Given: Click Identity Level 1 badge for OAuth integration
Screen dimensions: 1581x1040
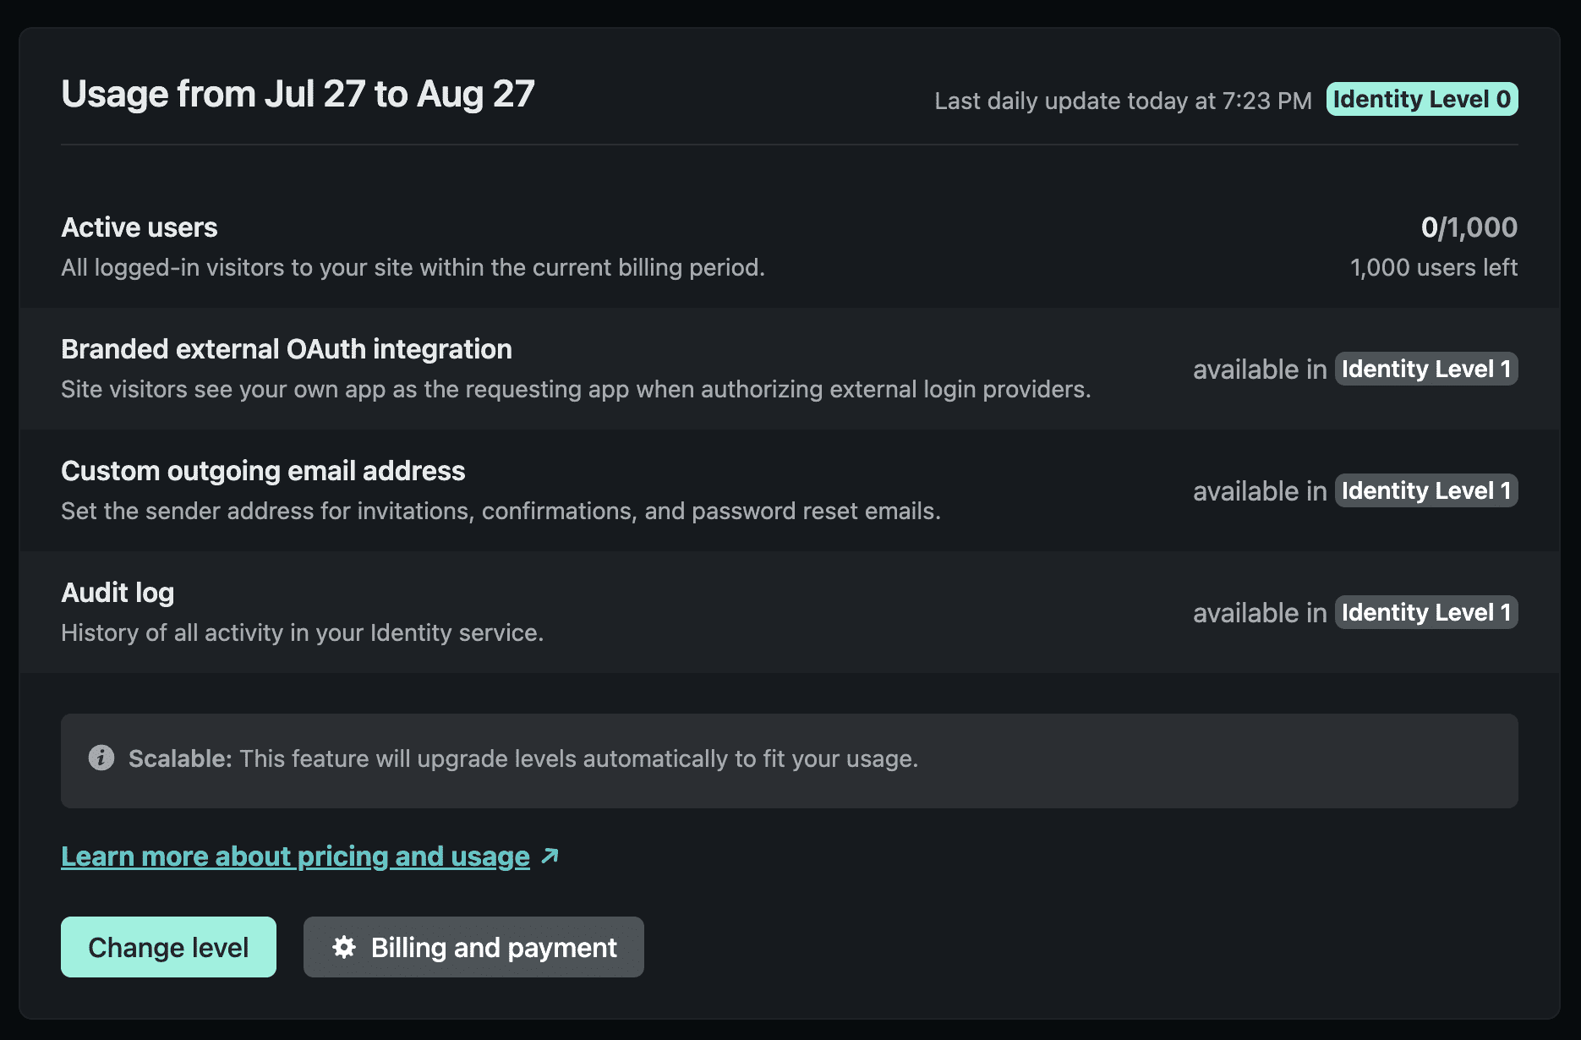Looking at the screenshot, I should (x=1426, y=369).
